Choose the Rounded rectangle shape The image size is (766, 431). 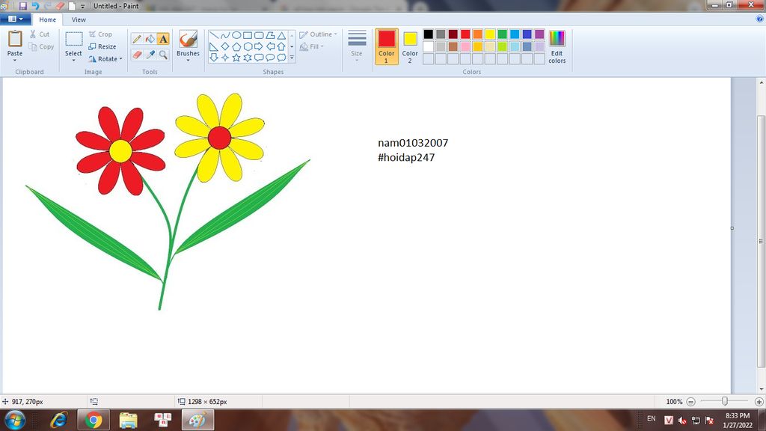pyautogui.click(x=259, y=35)
